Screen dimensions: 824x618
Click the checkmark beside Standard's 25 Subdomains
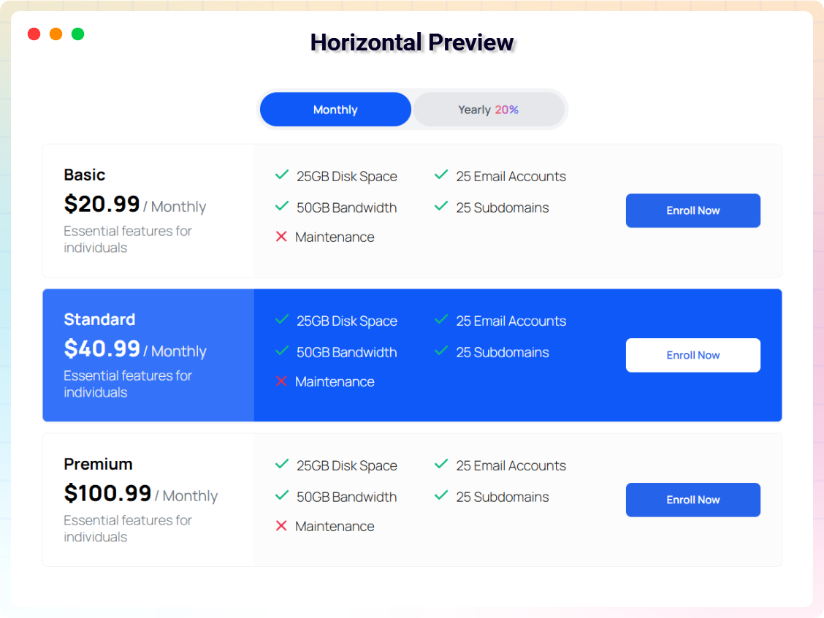(441, 351)
